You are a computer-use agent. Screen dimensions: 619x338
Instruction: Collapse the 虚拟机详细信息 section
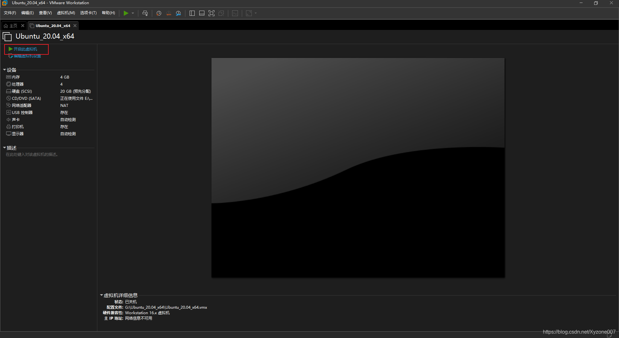pyautogui.click(x=101, y=295)
